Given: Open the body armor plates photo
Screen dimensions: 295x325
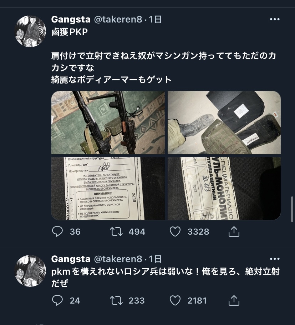Looking at the screenshot, I should click(x=224, y=122).
